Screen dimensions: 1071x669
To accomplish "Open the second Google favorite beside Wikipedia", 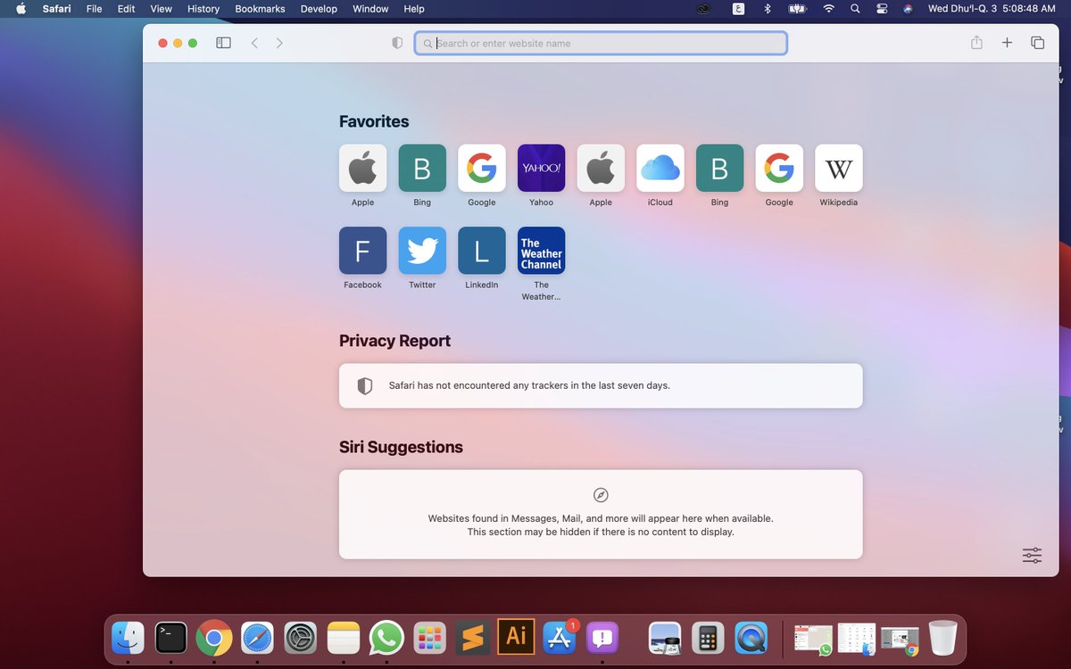I will click(x=779, y=168).
